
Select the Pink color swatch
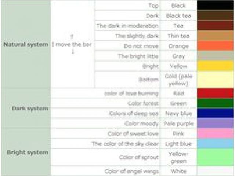216,134
